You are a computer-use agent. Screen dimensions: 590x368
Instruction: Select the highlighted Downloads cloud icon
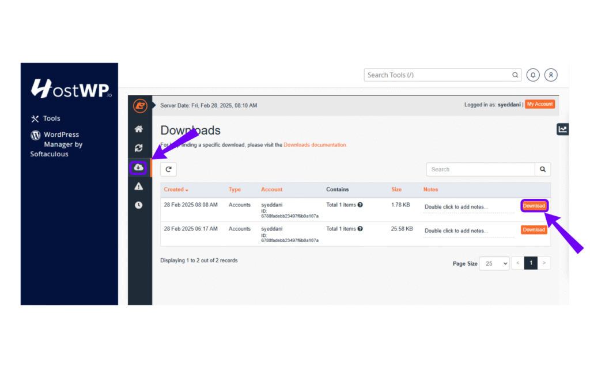pos(138,167)
